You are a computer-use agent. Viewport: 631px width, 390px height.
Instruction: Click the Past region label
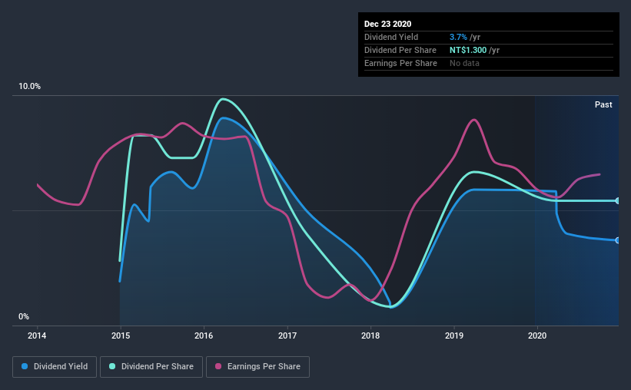click(x=603, y=104)
